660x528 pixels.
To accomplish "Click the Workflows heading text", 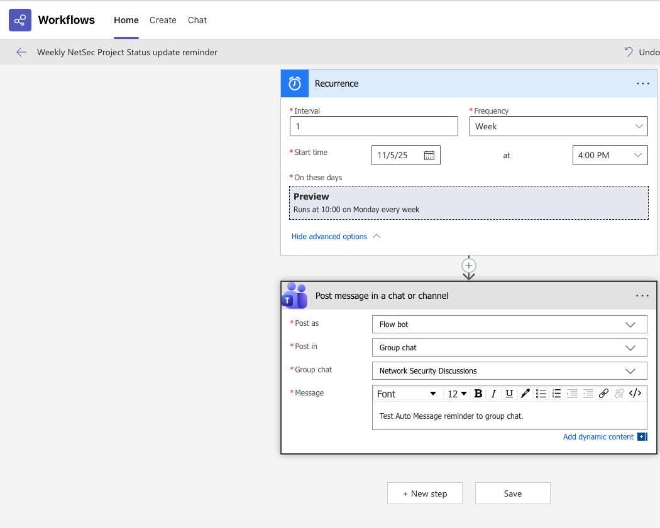I will (67, 20).
